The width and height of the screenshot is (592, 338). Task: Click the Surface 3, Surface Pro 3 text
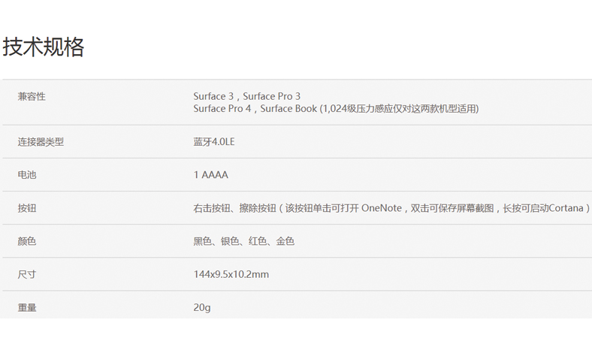(x=246, y=96)
